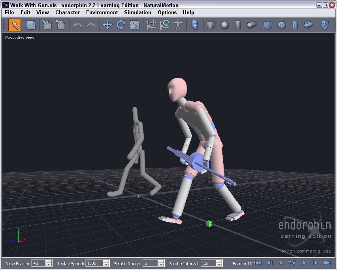Select the Rotate tool
Viewport: 337px width, 270px height.
tap(121, 25)
